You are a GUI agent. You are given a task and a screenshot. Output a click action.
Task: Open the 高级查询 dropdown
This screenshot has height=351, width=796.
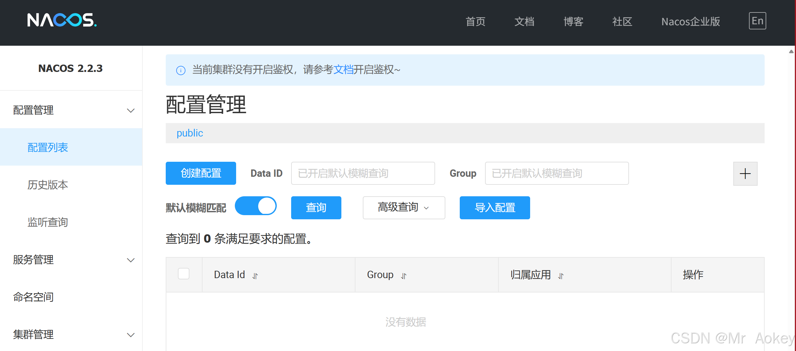pyautogui.click(x=404, y=207)
